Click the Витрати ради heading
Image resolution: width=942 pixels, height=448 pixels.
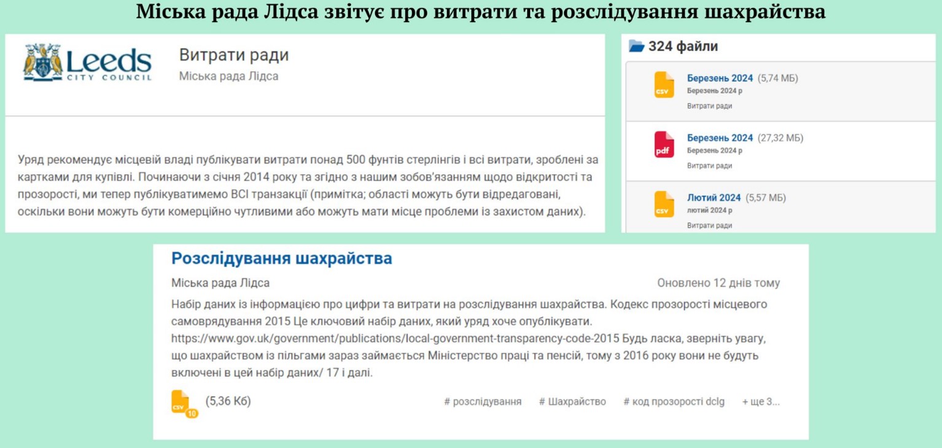(234, 55)
